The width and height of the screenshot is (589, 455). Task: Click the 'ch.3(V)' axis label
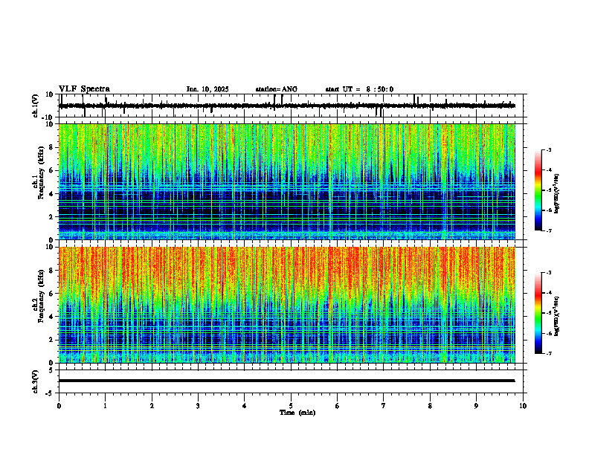(x=36, y=381)
